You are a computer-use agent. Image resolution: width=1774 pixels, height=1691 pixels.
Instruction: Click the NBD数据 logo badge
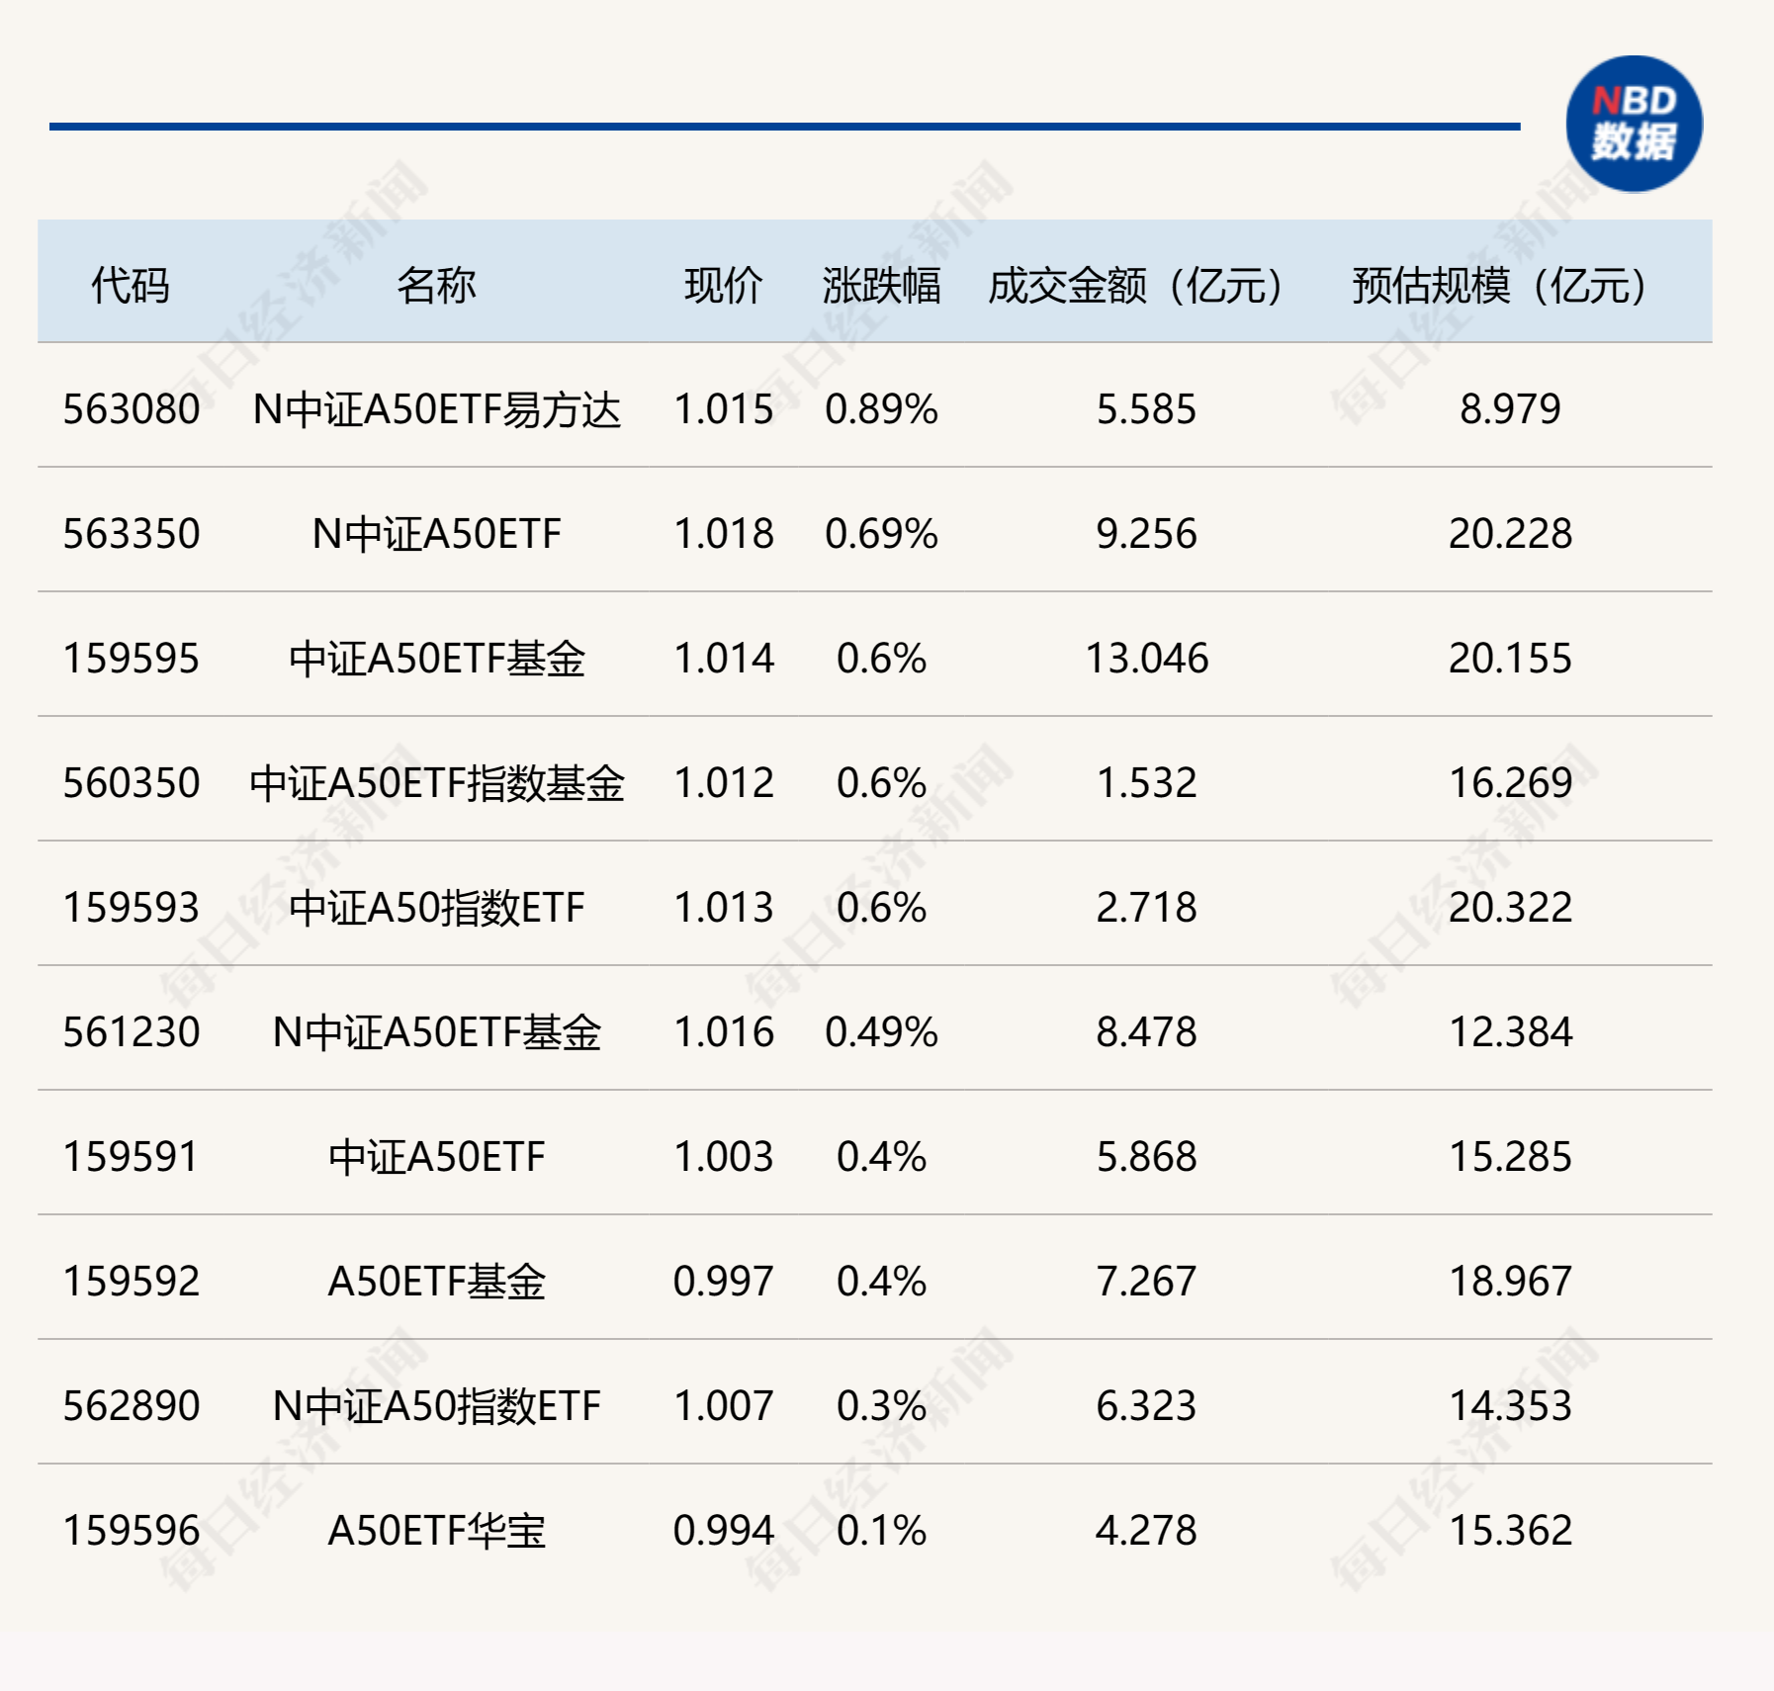[1634, 125]
